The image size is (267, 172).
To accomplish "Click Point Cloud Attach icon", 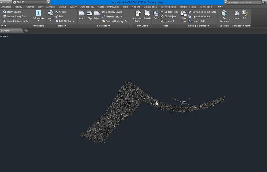I will [x=147, y=13].
